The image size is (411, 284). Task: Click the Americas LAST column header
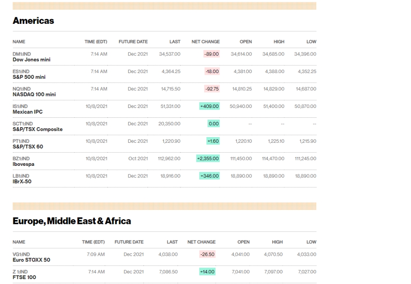pos(175,41)
